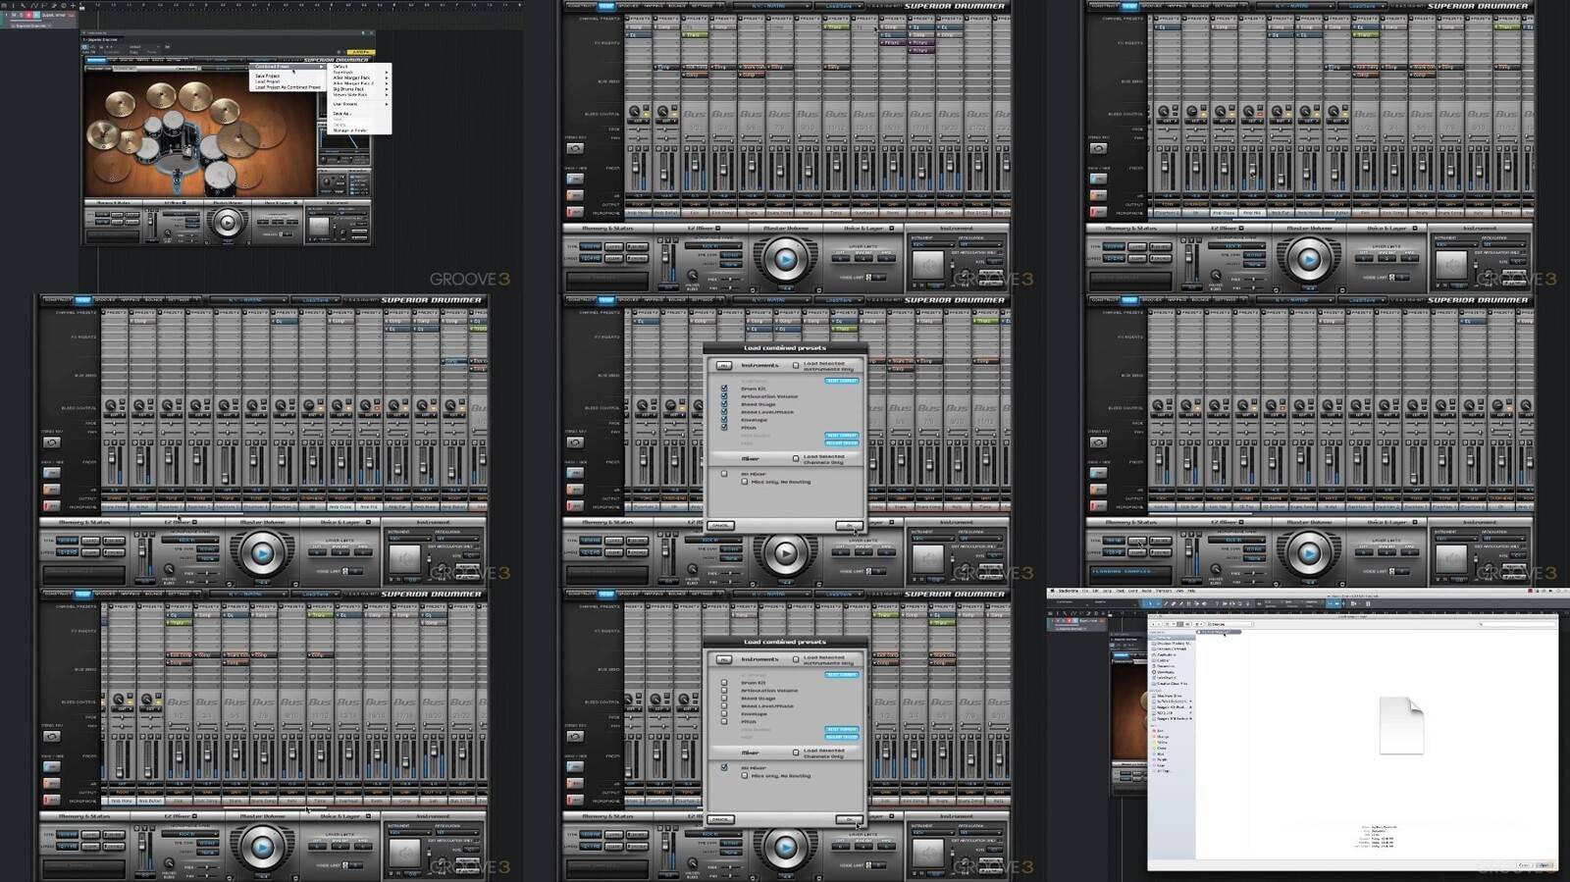This screenshot has height=882, width=1570.
Task: Select the Default combined preset
Action: pos(340,67)
